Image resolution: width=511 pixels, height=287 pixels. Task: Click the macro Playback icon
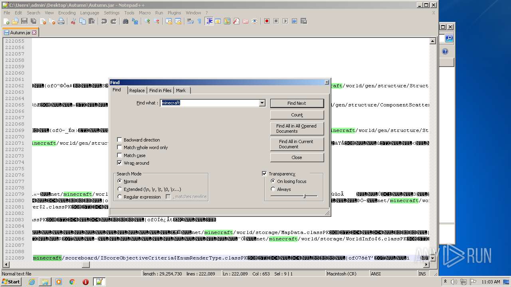click(285, 21)
